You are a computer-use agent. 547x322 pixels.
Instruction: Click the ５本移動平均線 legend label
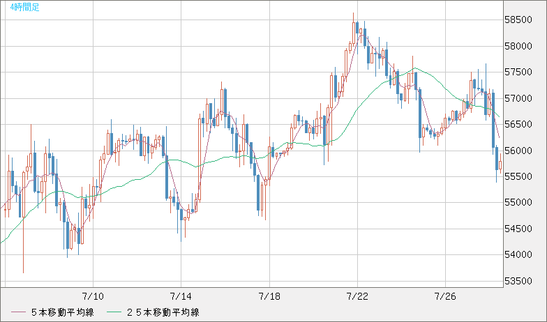[x=63, y=312]
